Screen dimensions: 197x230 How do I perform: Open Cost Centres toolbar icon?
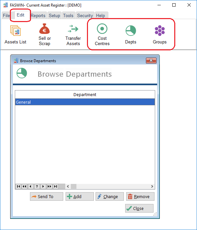(102, 29)
